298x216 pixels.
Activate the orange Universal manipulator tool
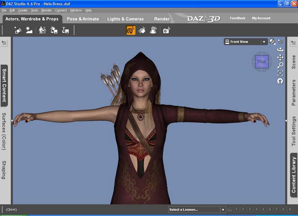131,30
